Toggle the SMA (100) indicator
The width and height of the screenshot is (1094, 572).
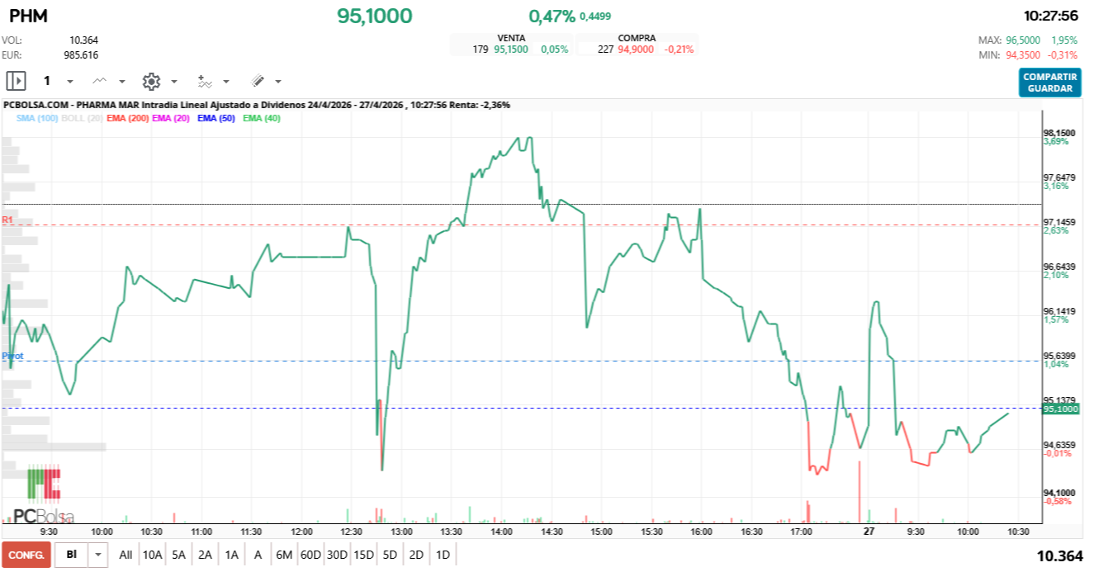(x=37, y=119)
